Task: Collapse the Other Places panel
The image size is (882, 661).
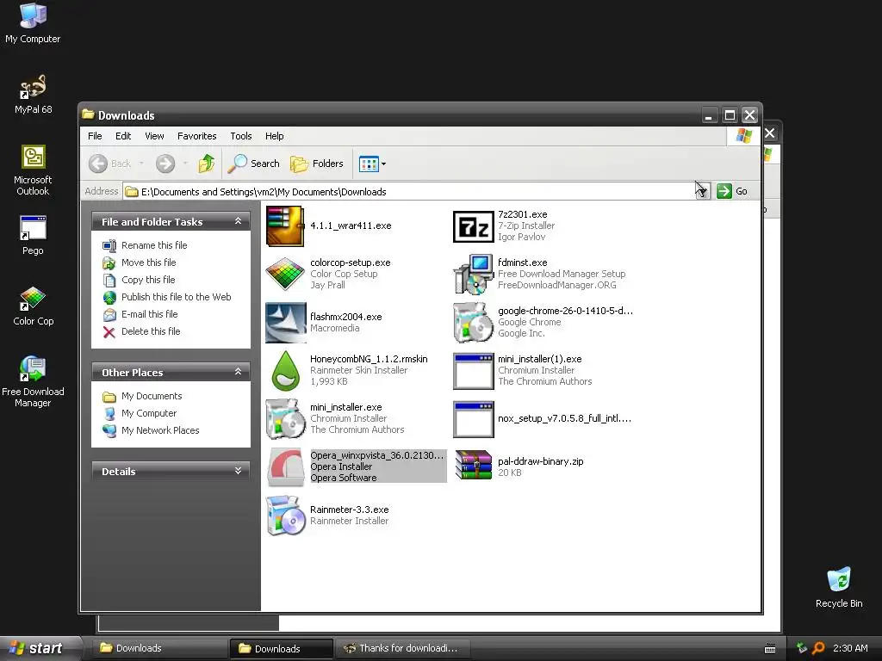Action: [238, 372]
